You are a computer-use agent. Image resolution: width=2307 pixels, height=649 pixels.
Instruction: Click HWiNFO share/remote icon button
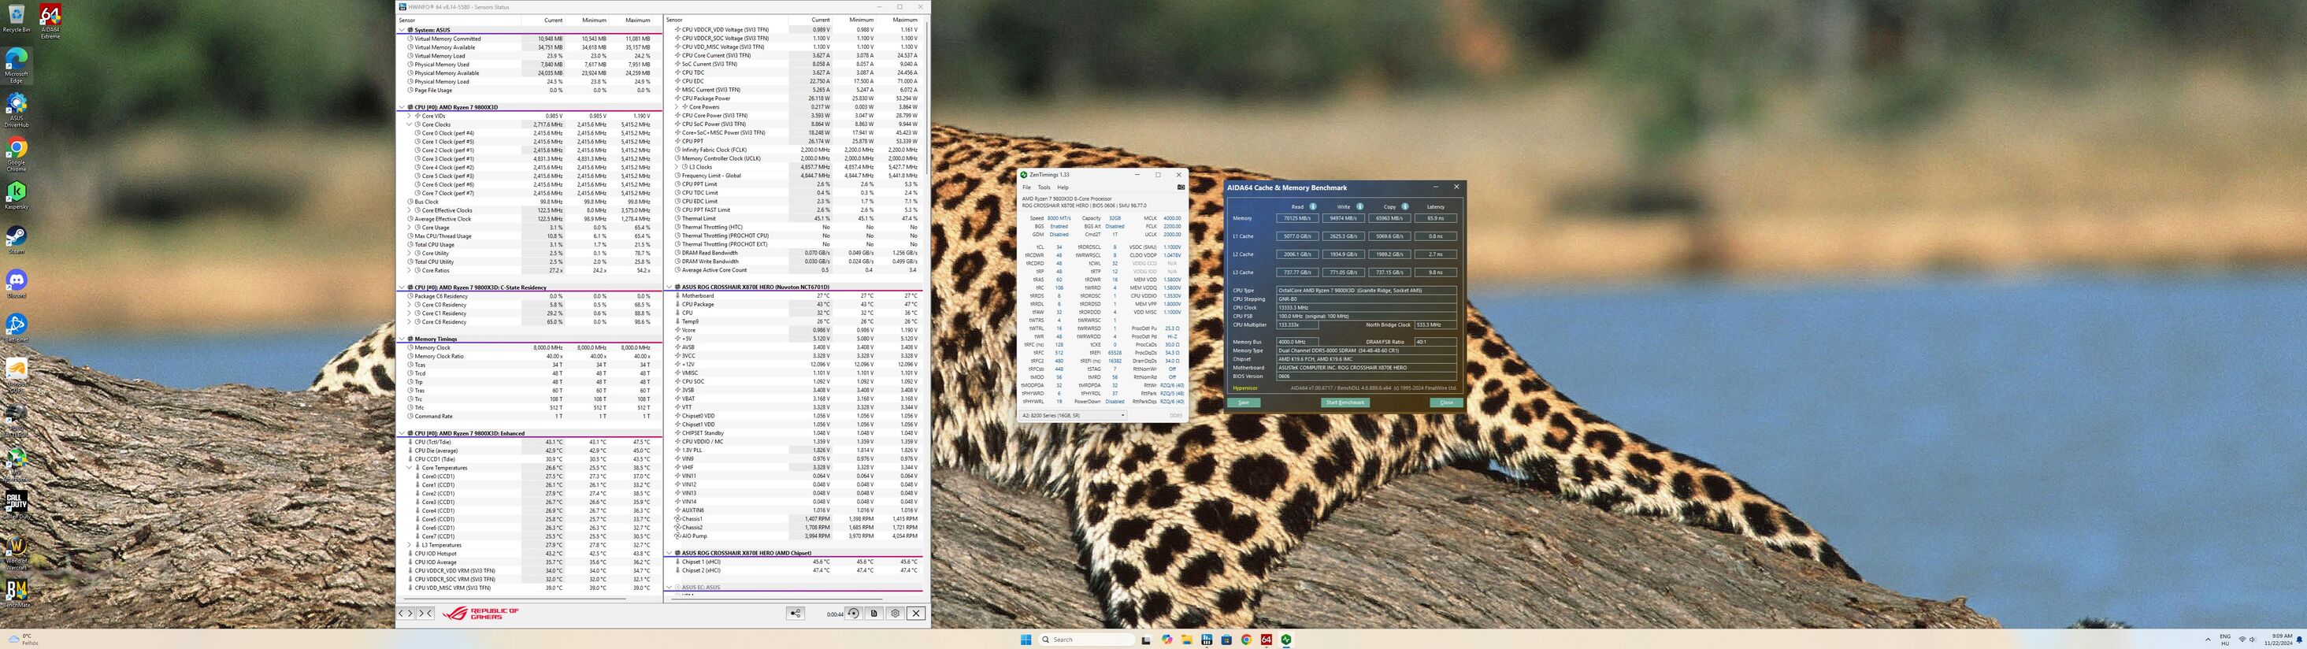point(795,614)
